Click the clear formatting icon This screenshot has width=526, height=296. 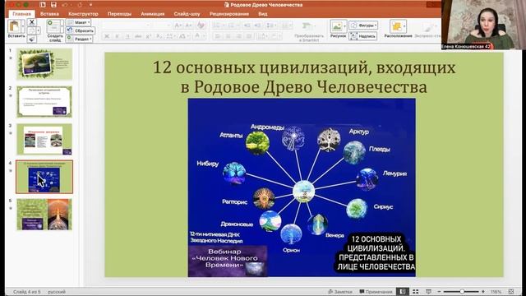[x=201, y=25]
